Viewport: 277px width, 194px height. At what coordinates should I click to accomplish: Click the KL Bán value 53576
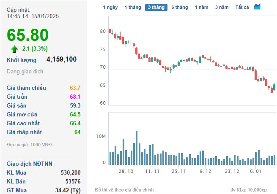pos(73,181)
